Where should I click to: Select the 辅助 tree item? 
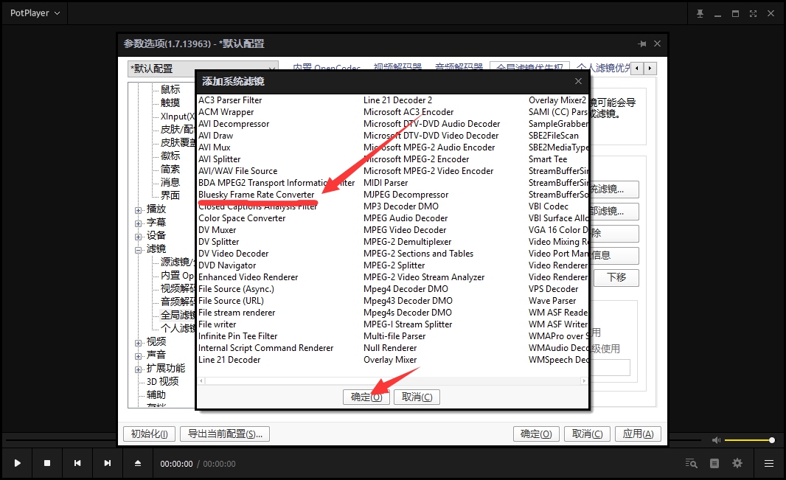click(x=156, y=394)
